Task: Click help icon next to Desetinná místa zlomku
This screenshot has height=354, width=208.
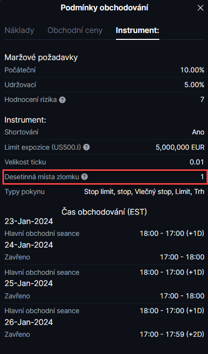Action: [x=85, y=177]
